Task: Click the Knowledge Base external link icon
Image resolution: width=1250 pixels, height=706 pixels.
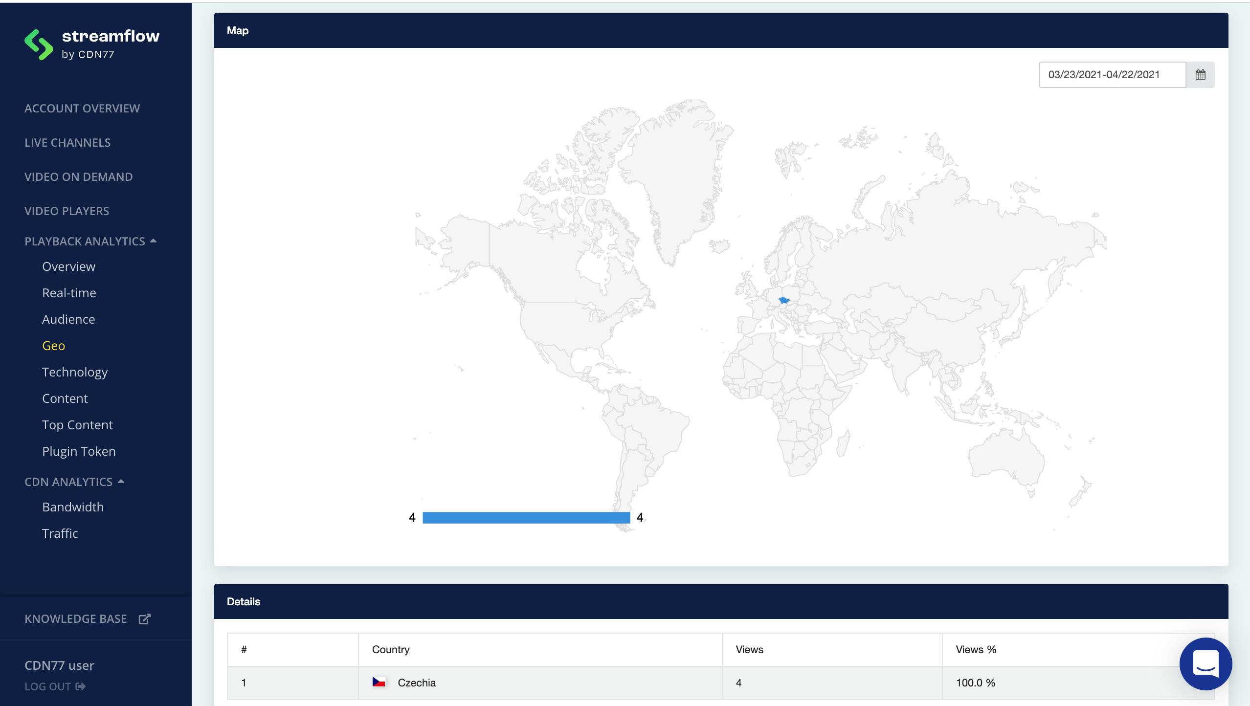Action: click(144, 619)
